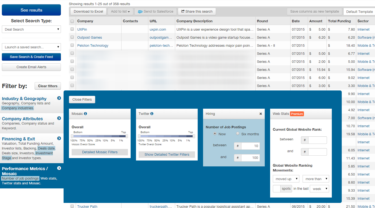Open the week dropdown in Web Stats
This screenshot has width=375, height=208.
pyautogui.click(x=319, y=188)
